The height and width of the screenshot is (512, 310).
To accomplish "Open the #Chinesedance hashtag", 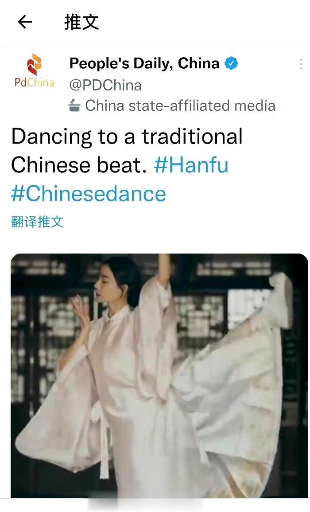I will (89, 193).
